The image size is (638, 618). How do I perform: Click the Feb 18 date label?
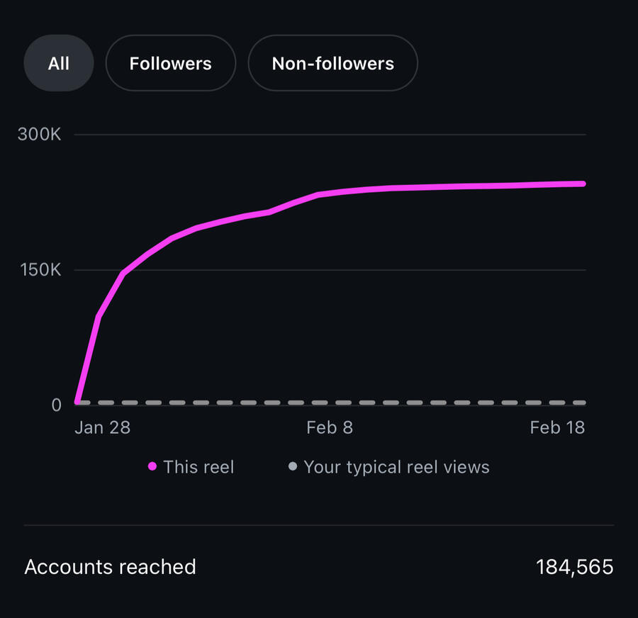557,427
